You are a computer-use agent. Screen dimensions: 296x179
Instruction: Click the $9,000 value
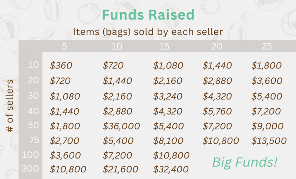(x=266, y=126)
